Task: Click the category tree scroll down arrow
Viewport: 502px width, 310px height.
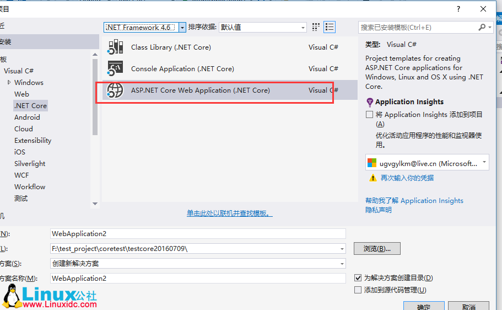Action: 95,204
